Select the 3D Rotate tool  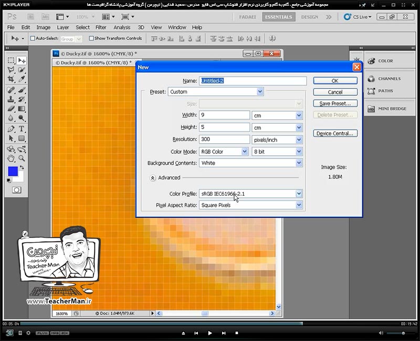11,149
